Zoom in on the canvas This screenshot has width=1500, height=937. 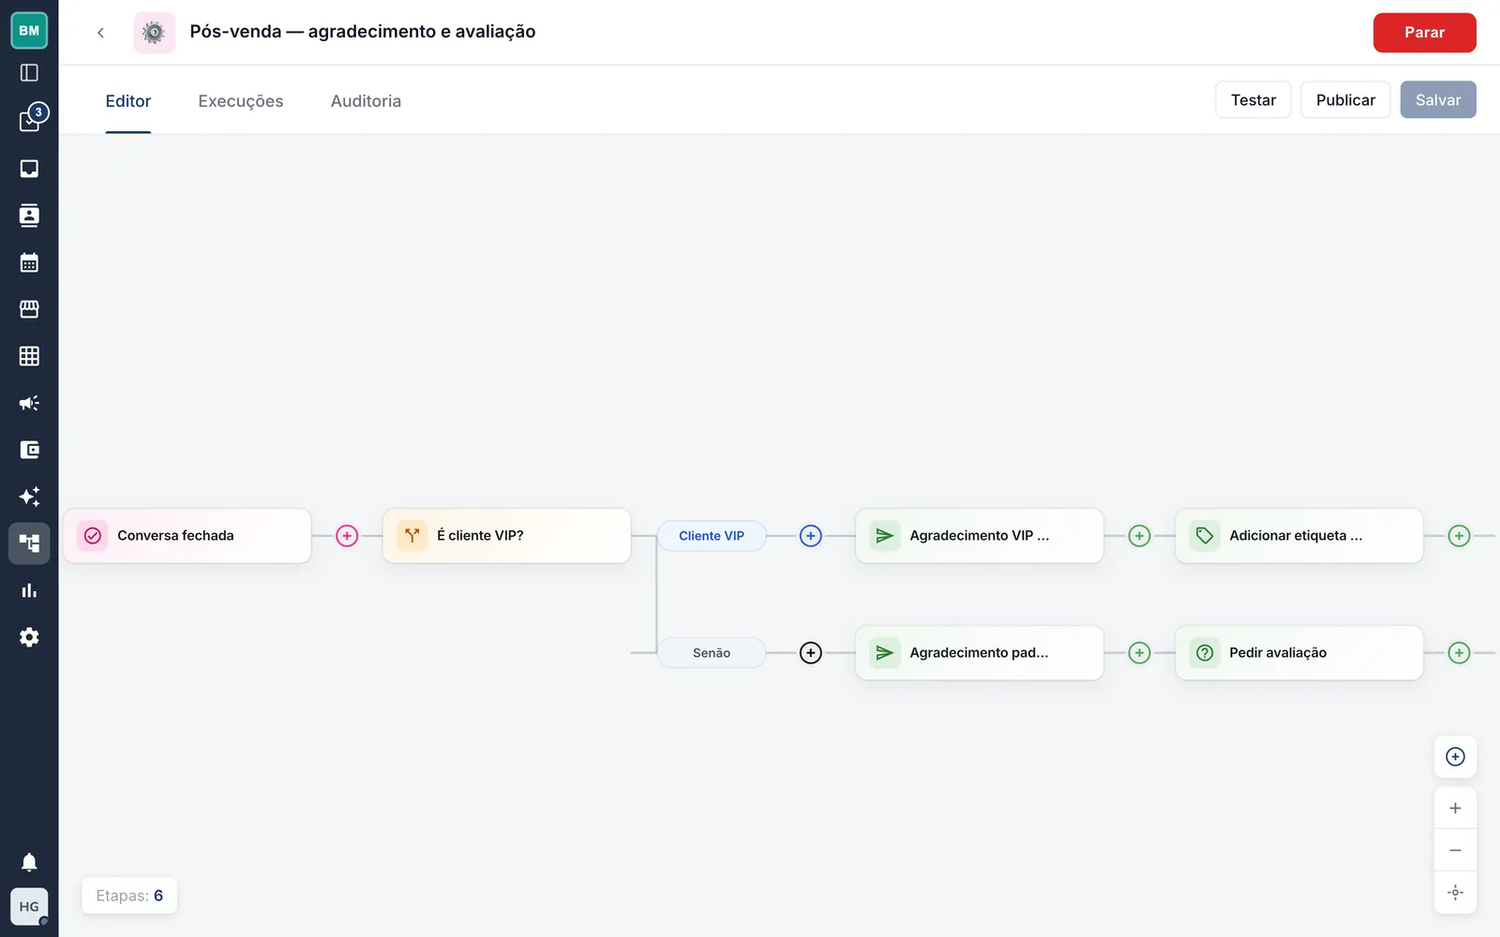point(1455,809)
